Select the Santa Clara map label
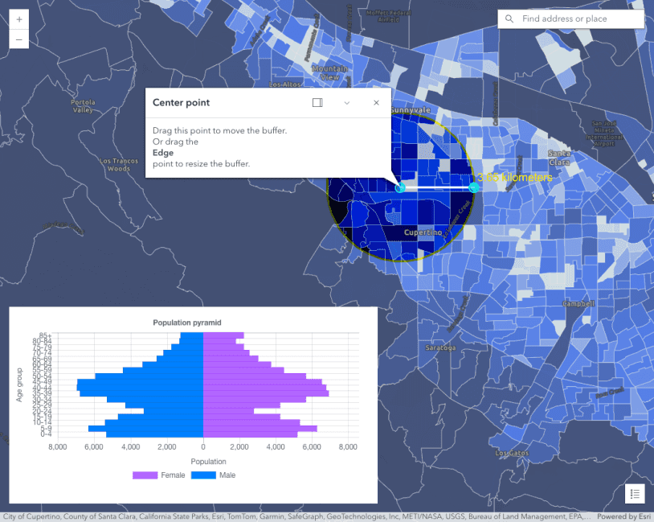Screen dimensions: 654x522 559,158
